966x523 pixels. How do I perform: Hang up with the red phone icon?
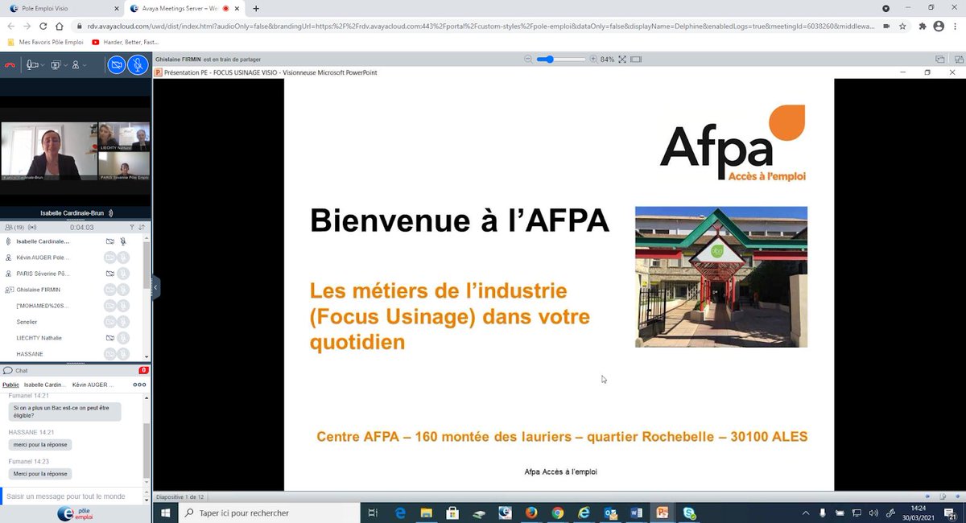[10, 65]
